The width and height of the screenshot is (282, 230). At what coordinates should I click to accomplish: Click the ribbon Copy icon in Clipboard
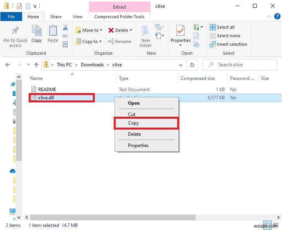36,30
